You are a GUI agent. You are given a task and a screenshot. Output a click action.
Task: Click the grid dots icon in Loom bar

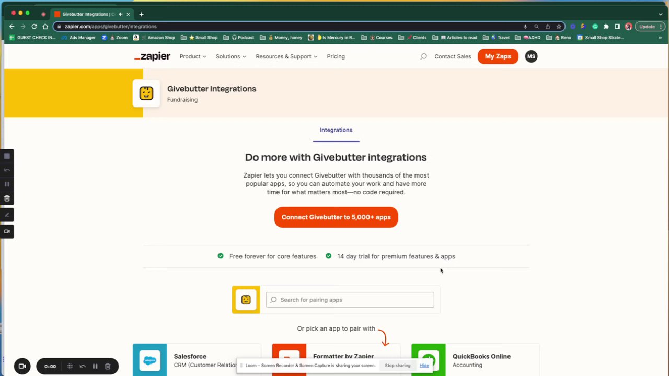(70, 366)
